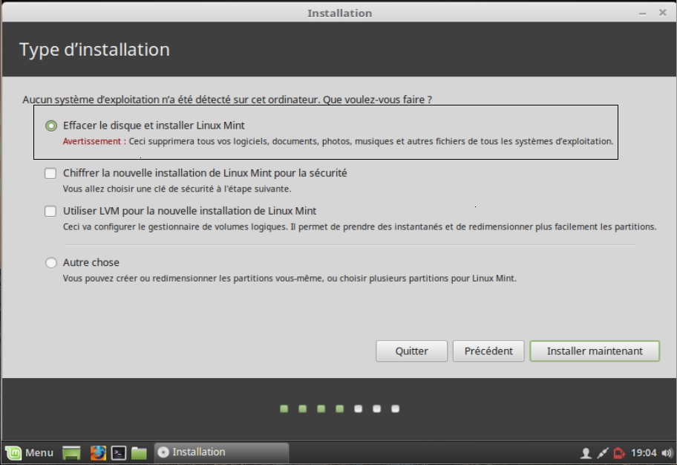Open the Linux Mint Menu
677x465 pixels.
(x=30, y=452)
